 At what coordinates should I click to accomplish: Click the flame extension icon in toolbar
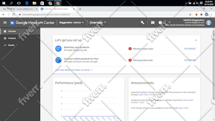[x=196, y=15]
